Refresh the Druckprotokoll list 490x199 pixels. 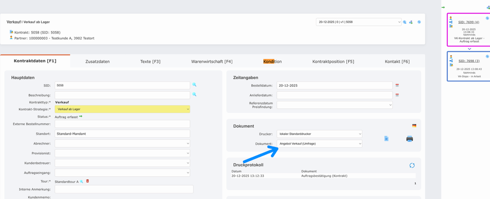click(412, 165)
